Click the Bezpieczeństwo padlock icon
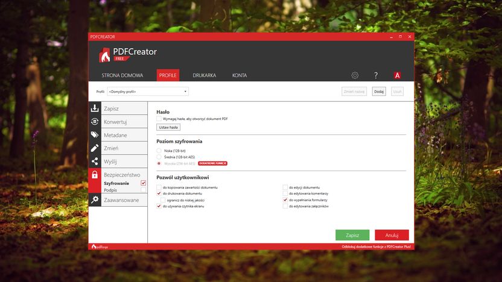 click(x=95, y=175)
